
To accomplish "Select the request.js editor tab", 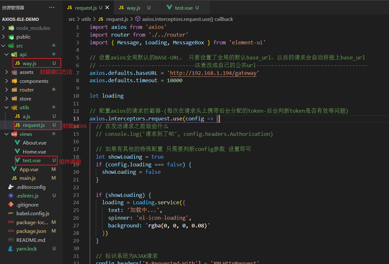I will (88, 7).
